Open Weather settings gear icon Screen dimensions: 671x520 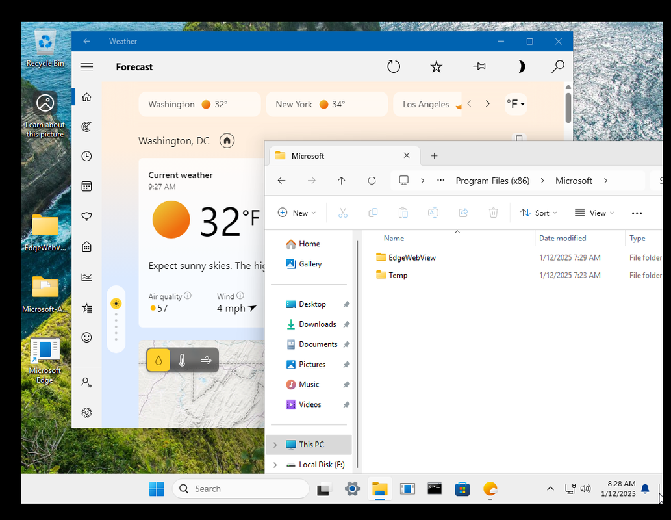pyautogui.click(x=87, y=413)
